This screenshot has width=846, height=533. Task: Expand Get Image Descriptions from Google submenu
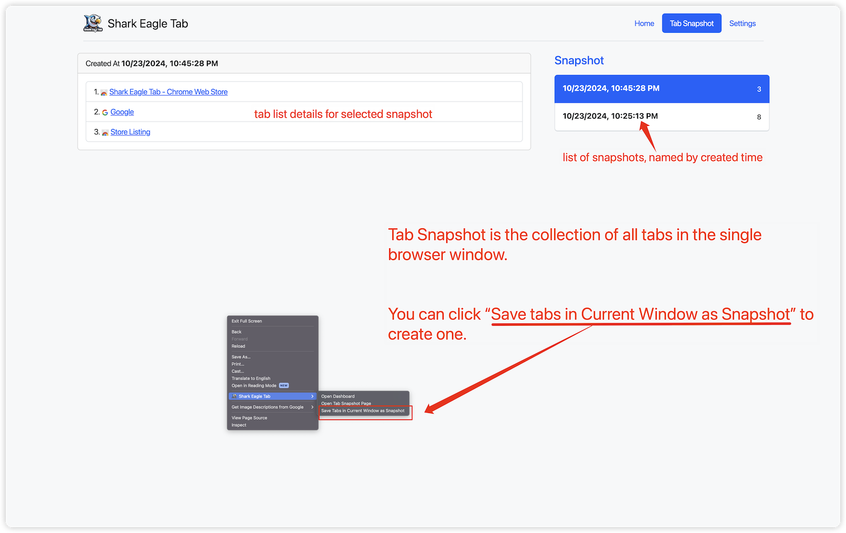coord(312,407)
